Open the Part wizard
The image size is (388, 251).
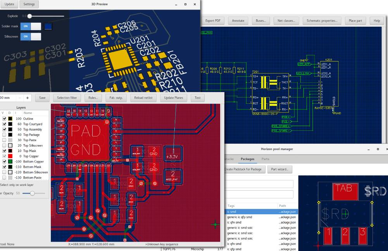pos(279,169)
